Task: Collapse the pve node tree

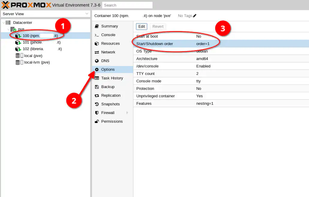Action: (8, 30)
